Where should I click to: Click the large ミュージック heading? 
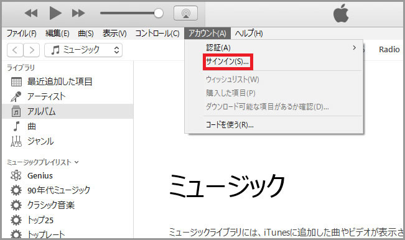[x=227, y=185]
